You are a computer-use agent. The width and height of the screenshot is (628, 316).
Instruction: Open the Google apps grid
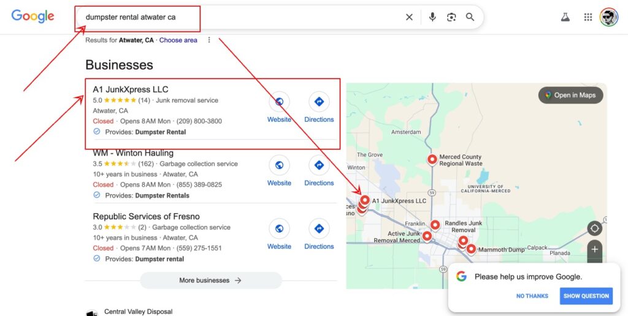[588, 17]
